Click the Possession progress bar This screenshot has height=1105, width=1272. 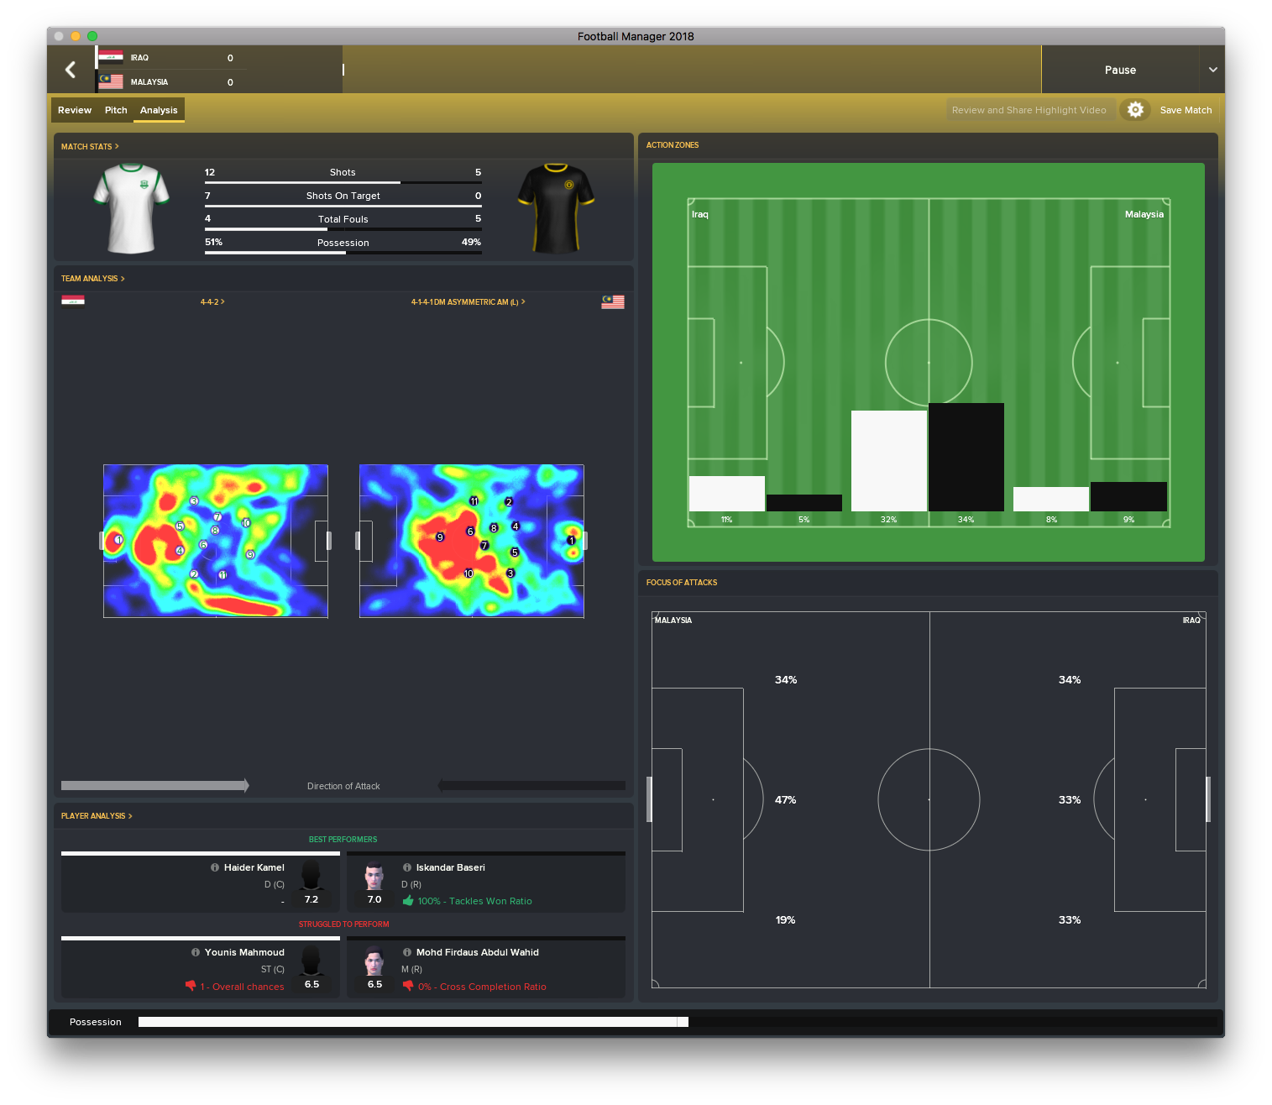(678, 1022)
